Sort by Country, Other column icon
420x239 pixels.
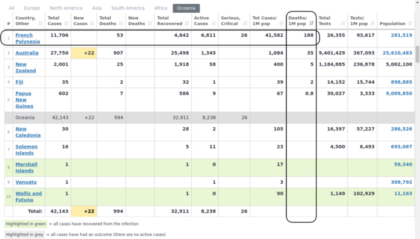click(41, 23)
